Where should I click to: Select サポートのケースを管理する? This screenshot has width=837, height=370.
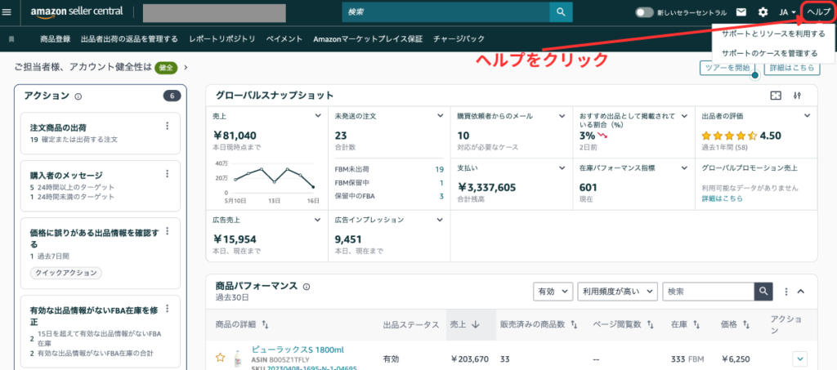[769, 53]
